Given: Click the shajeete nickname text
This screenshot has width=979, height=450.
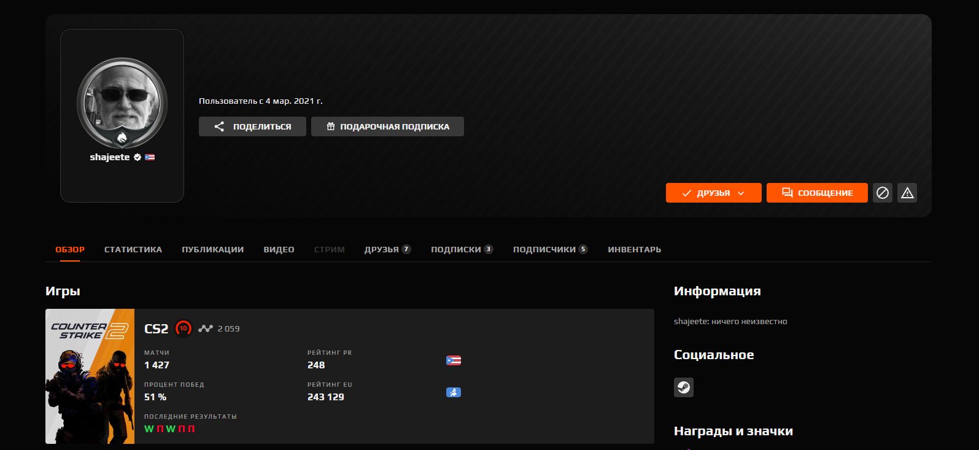Looking at the screenshot, I should [110, 157].
